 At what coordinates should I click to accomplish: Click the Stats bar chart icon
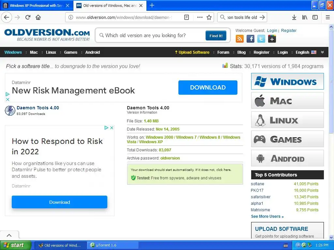coord(225,65)
